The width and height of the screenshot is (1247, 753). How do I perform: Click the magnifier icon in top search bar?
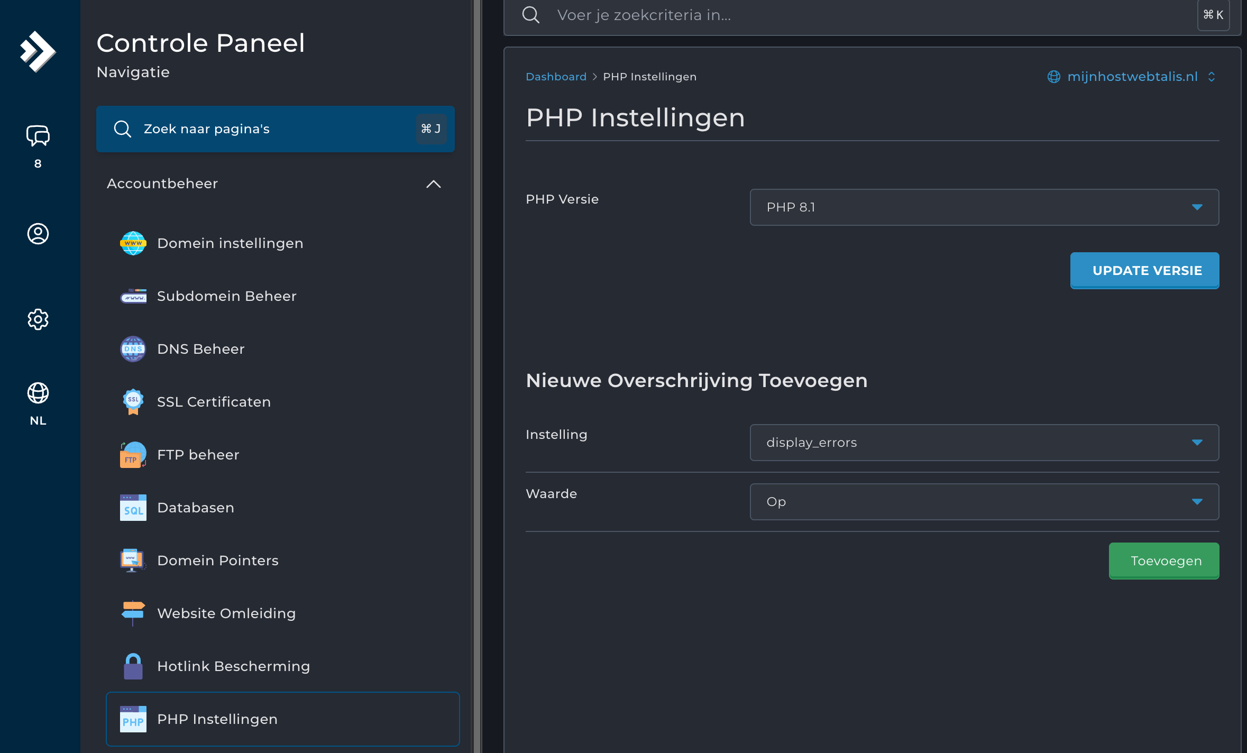pyautogui.click(x=531, y=15)
